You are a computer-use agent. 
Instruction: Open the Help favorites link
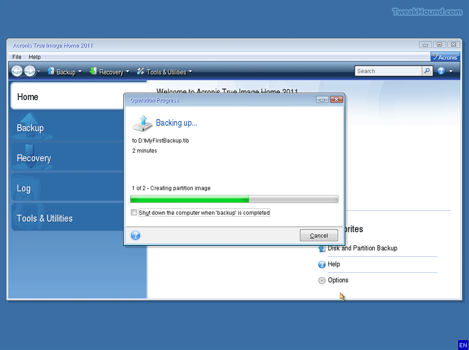(334, 265)
